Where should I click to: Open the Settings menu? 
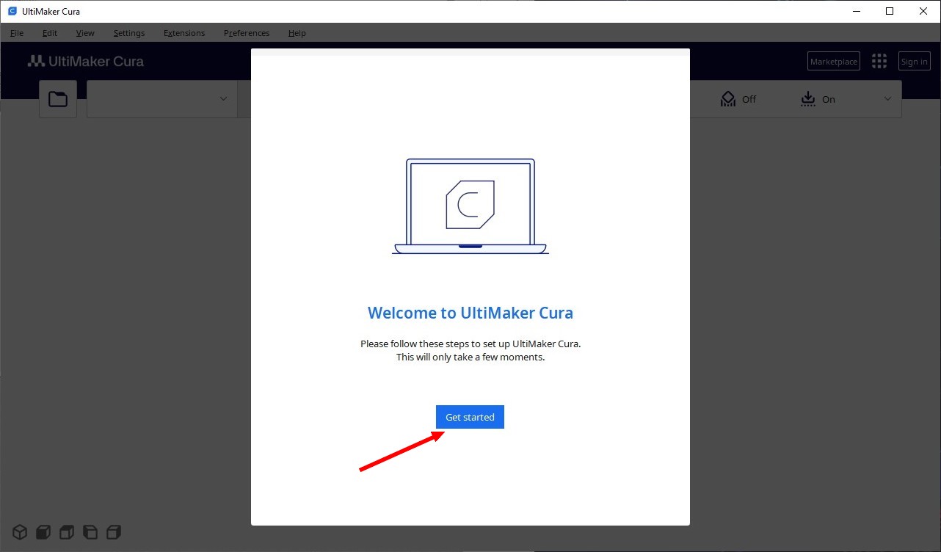129,33
